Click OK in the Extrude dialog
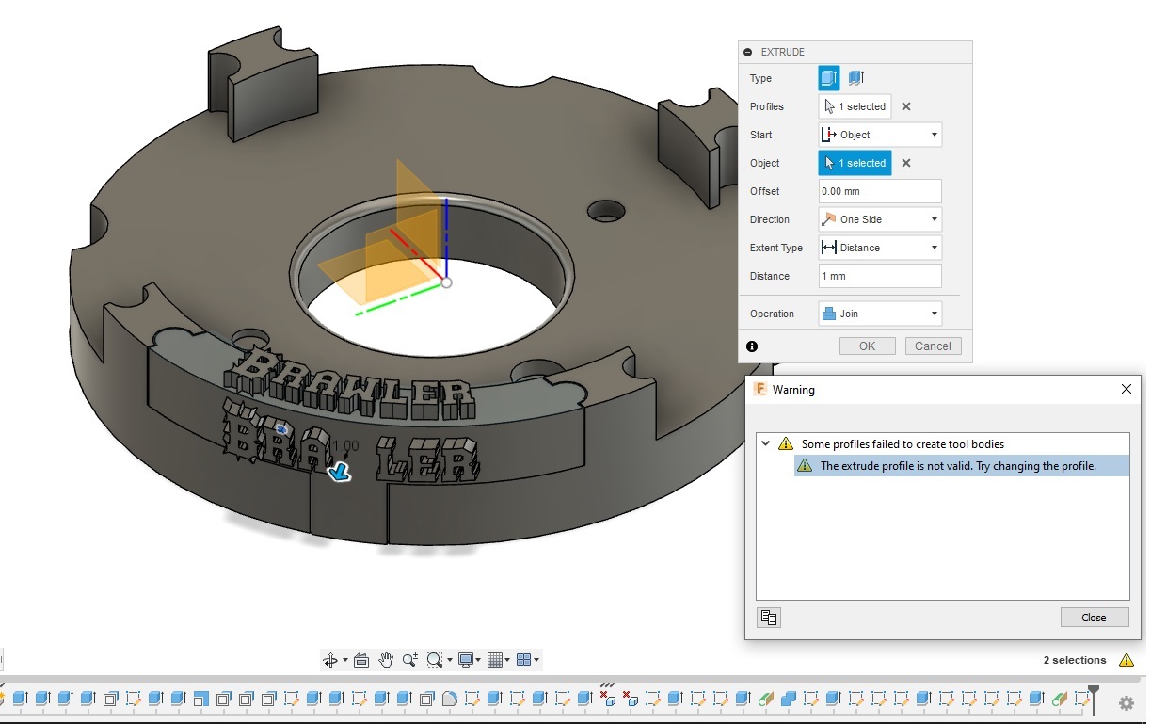The height and width of the screenshot is (724, 1151). coord(867,346)
